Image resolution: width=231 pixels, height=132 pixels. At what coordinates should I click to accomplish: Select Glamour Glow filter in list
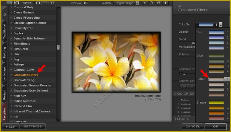[24, 70]
